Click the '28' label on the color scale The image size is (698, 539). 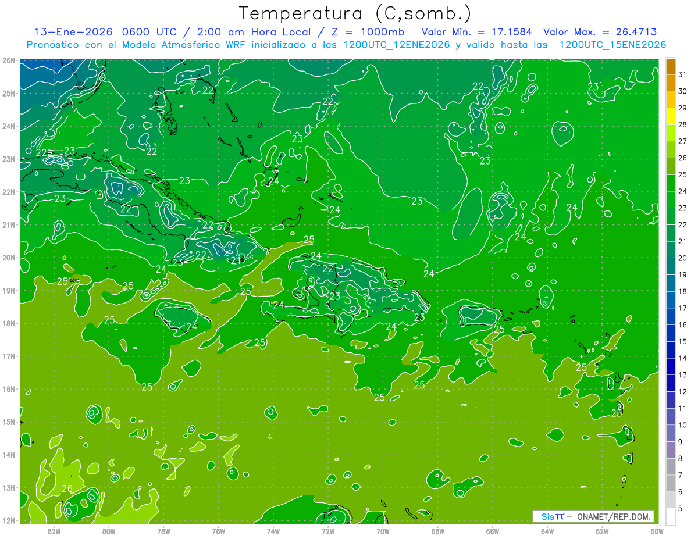coord(682,125)
